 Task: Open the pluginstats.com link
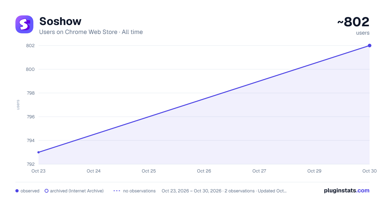[x=347, y=190]
